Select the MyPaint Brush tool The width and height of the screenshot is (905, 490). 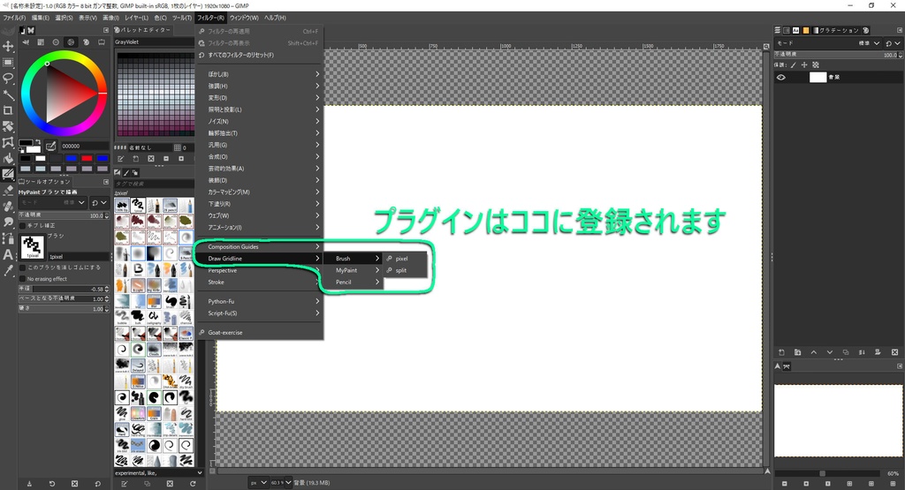(8, 174)
